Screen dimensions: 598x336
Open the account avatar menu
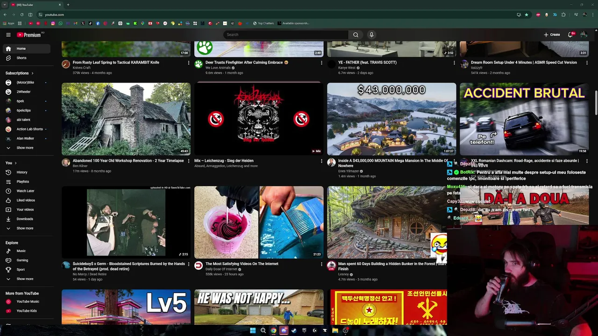tap(584, 35)
